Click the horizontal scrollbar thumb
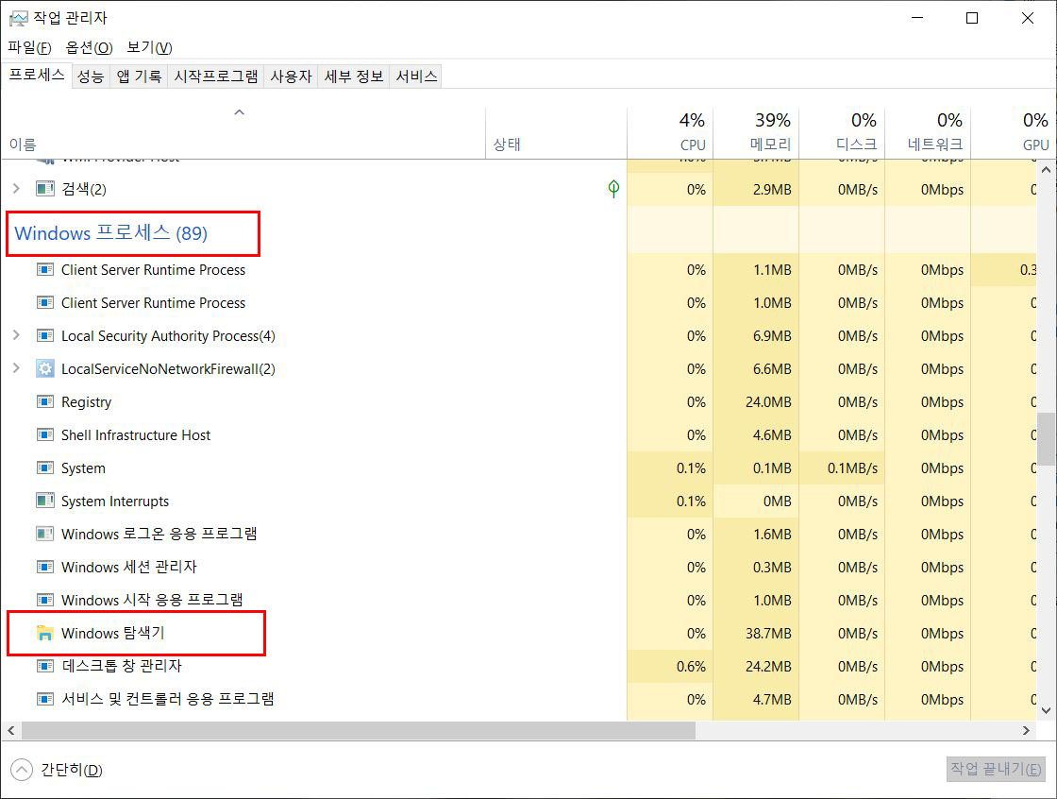 [359, 731]
